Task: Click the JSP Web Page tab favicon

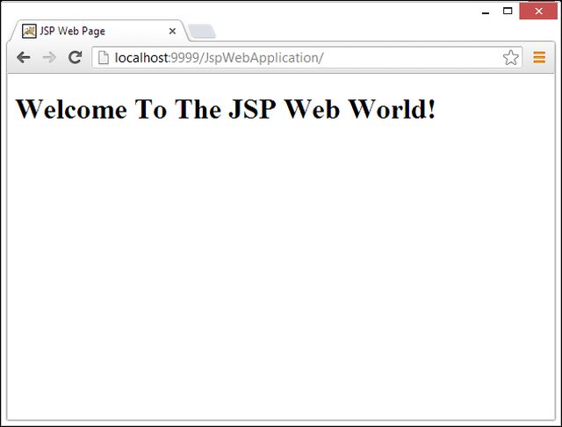Action: click(29, 32)
